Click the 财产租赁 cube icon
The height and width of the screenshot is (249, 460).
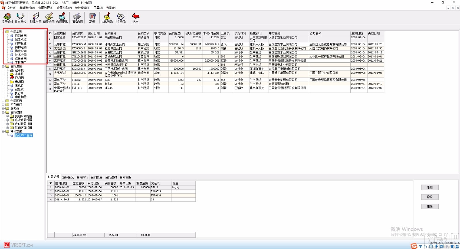12,43
